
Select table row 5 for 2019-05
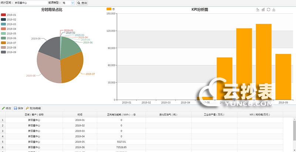click(x=80, y=141)
